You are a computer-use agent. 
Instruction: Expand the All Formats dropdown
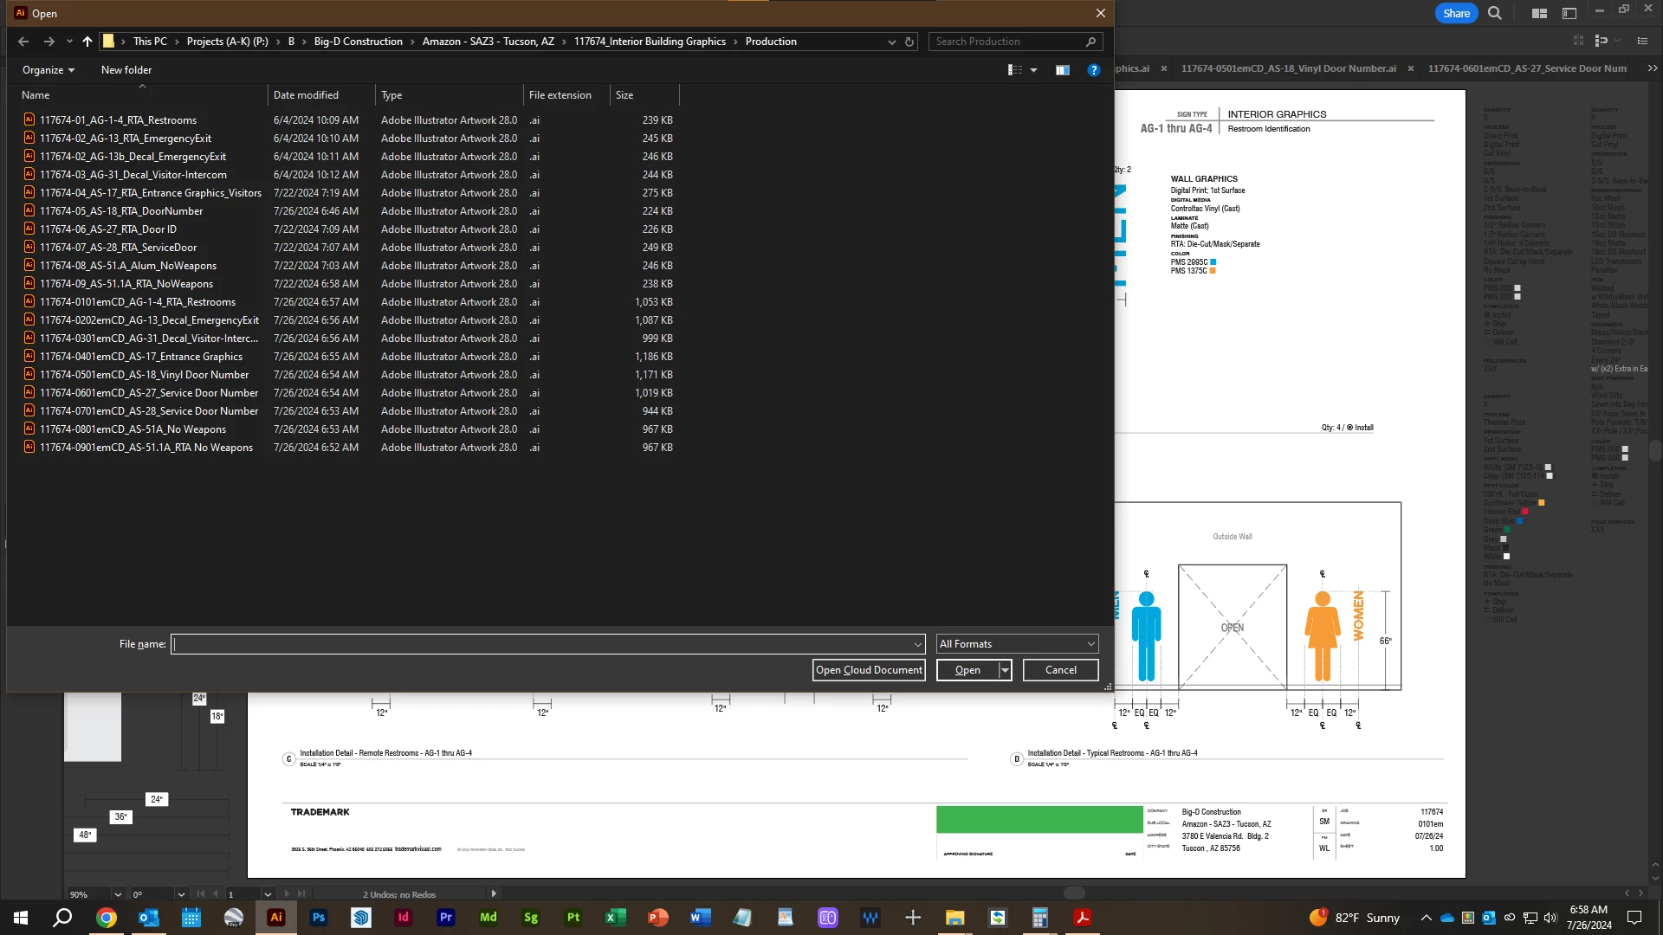(x=1018, y=644)
